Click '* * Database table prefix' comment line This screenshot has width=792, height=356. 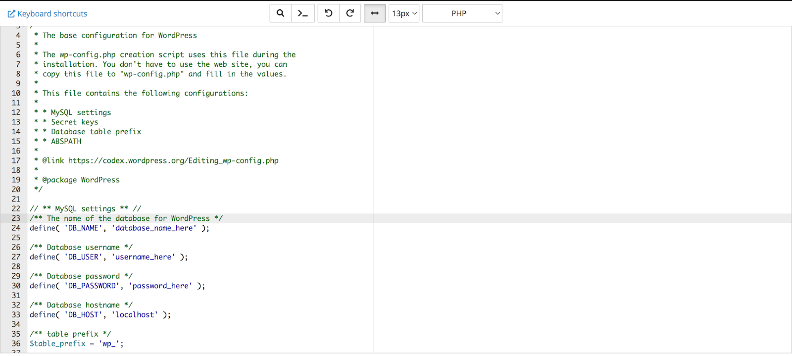pyautogui.click(x=88, y=132)
